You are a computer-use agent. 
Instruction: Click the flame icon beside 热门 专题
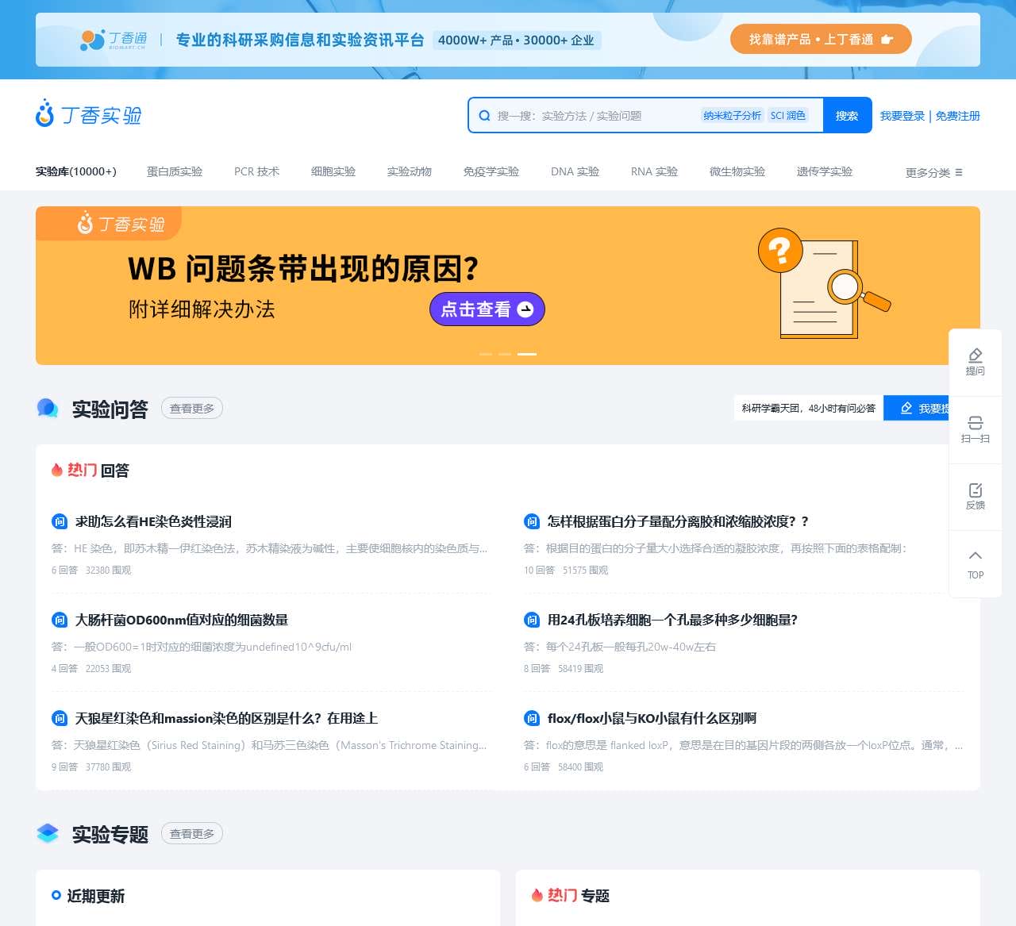(537, 896)
